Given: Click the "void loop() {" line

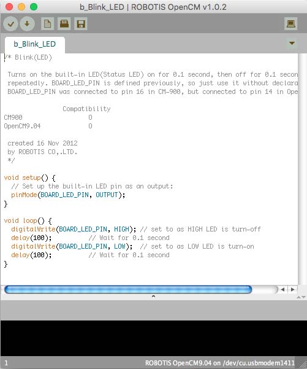Looking at the screenshot, I should [x=28, y=221].
